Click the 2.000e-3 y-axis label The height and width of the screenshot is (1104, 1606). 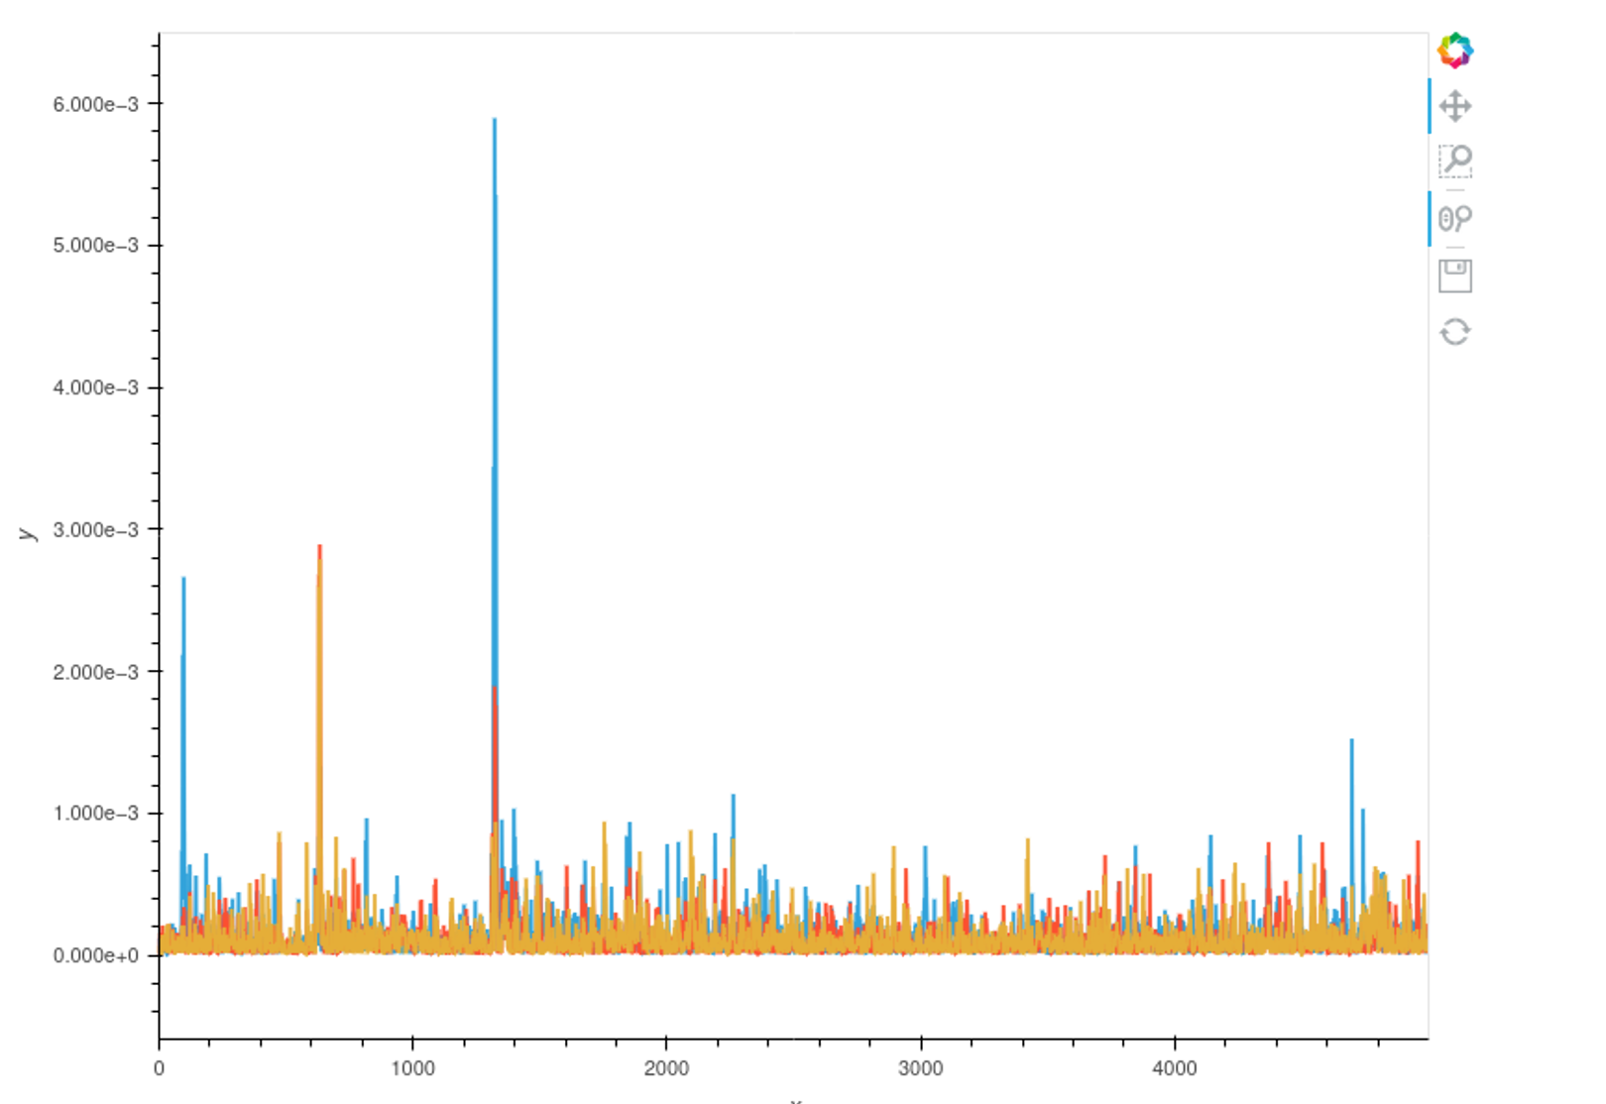pyautogui.click(x=96, y=672)
